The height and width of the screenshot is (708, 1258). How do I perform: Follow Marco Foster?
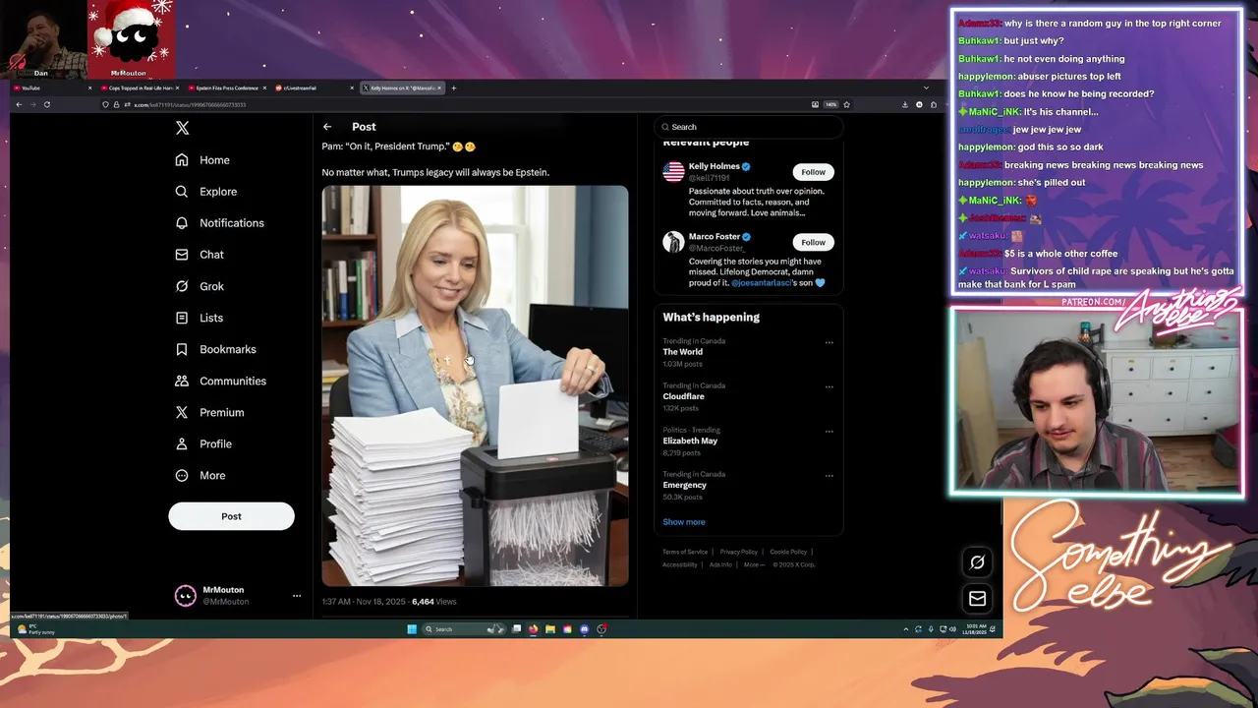[x=813, y=242]
